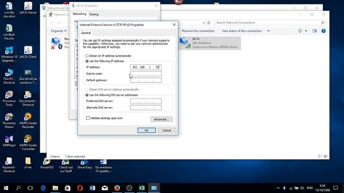
Task: Open File Explorer from taskbar
Action: (x=55, y=188)
